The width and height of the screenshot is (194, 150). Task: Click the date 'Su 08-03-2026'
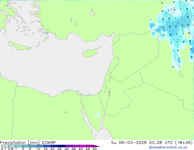(129, 143)
